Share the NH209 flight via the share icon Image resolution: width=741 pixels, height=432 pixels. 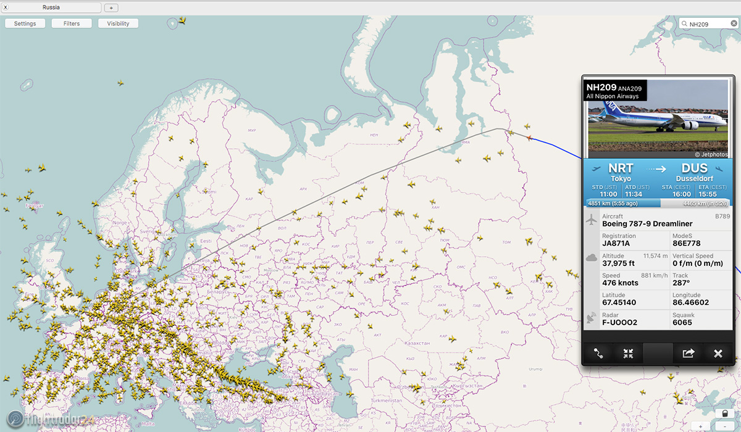(688, 354)
